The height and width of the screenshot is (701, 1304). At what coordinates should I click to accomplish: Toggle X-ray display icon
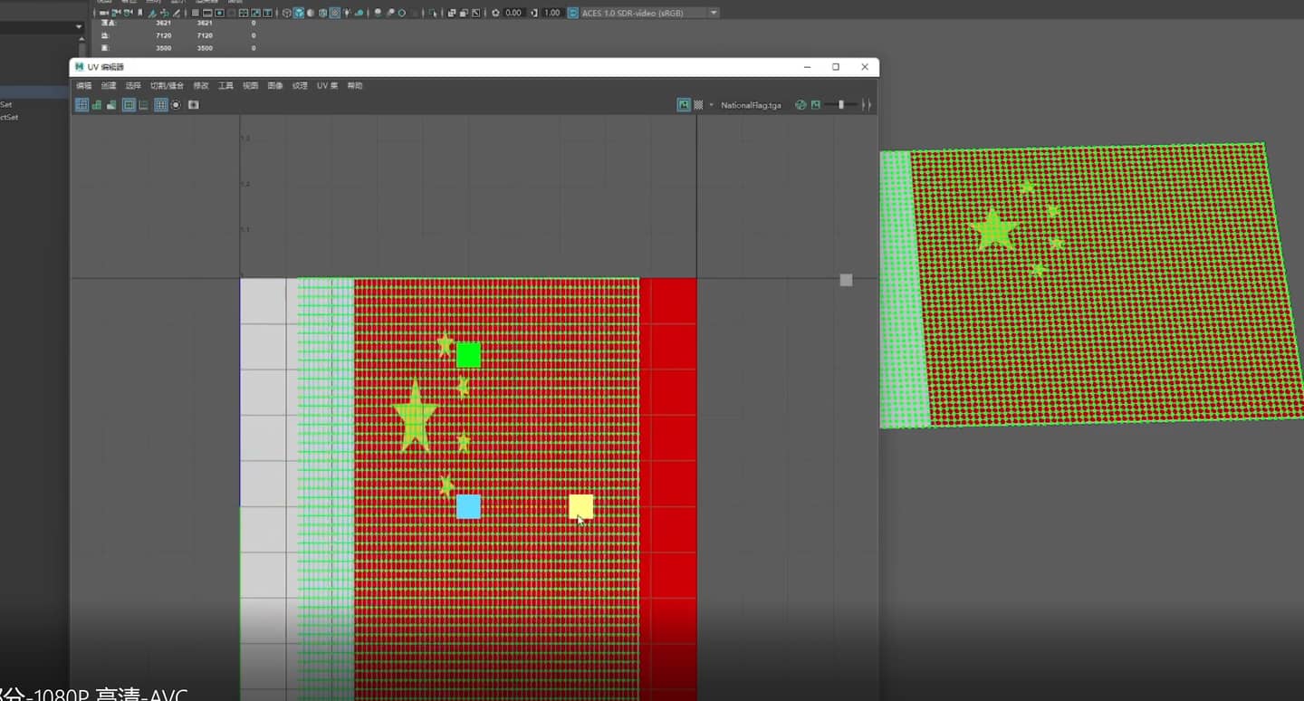pyautogui.click(x=452, y=13)
